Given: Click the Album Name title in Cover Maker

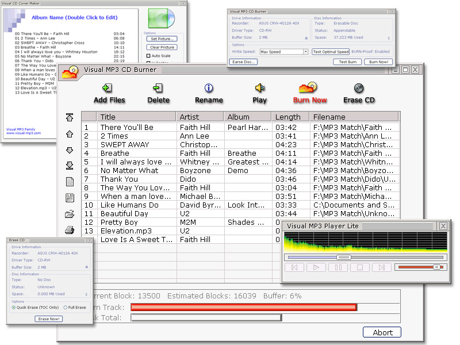Looking at the screenshot, I should (x=75, y=18).
